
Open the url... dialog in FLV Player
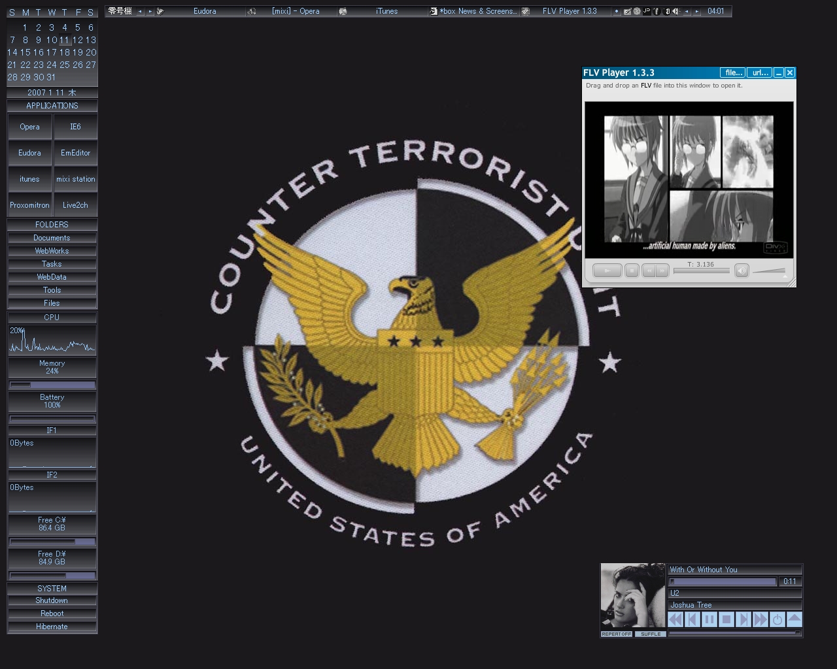760,73
